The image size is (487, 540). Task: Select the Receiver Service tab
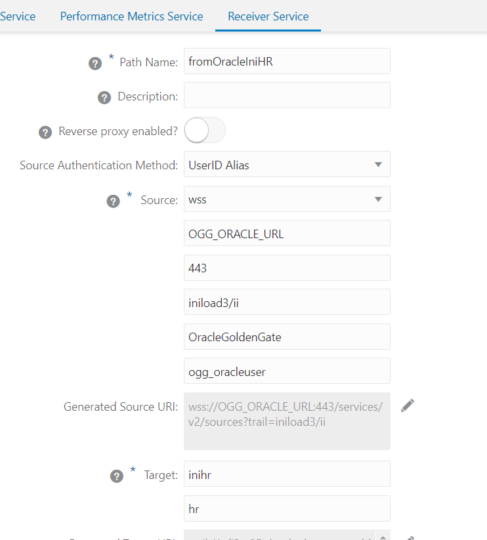point(268,16)
